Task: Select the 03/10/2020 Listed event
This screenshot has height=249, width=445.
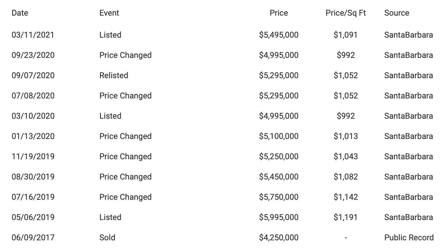Action: click(x=110, y=116)
